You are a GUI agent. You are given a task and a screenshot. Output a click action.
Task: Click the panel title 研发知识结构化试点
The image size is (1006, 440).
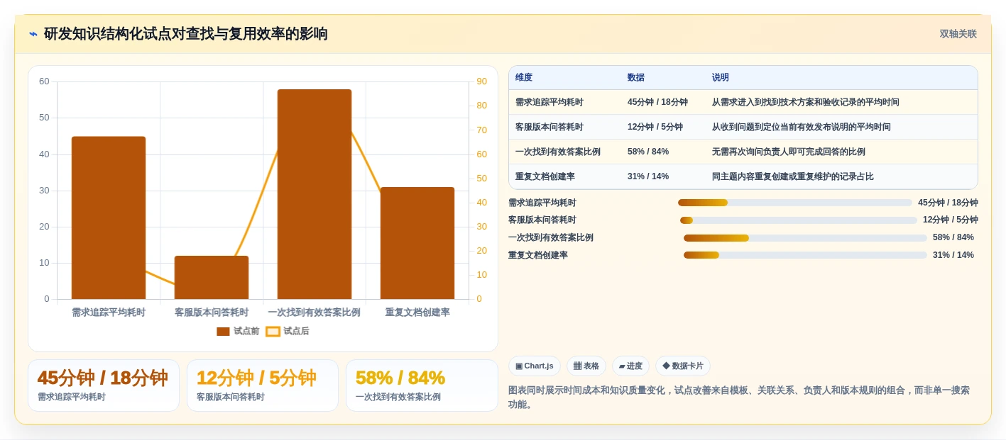click(186, 34)
